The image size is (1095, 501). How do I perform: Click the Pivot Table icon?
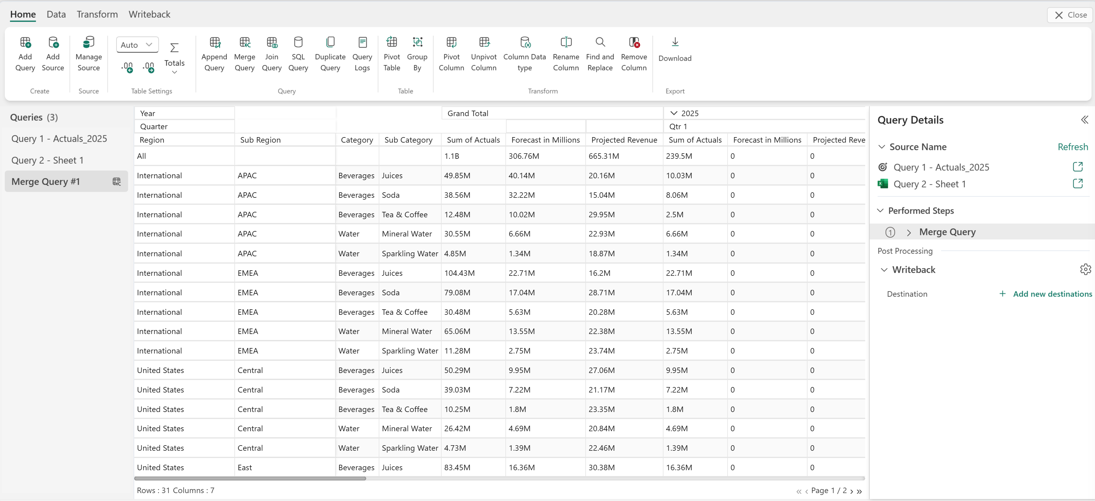click(x=391, y=42)
